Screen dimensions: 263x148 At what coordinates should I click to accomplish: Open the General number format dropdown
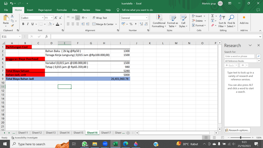point(146,18)
